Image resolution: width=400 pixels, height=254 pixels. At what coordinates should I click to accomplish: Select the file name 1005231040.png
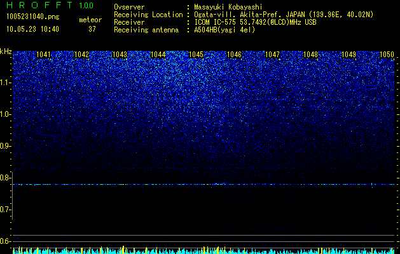[x=33, y=17]
